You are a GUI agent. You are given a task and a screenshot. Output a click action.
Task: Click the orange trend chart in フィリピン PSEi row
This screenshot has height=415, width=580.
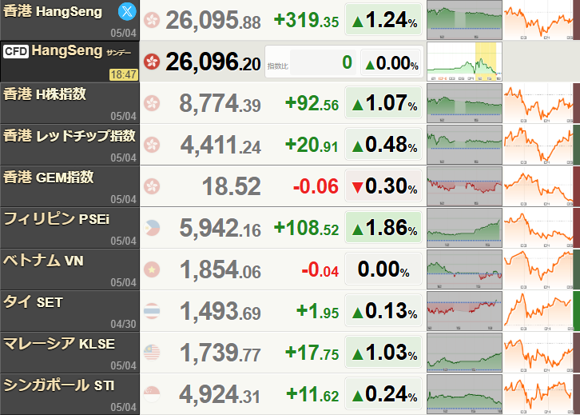pyautogui.click(x=538, y=228)
